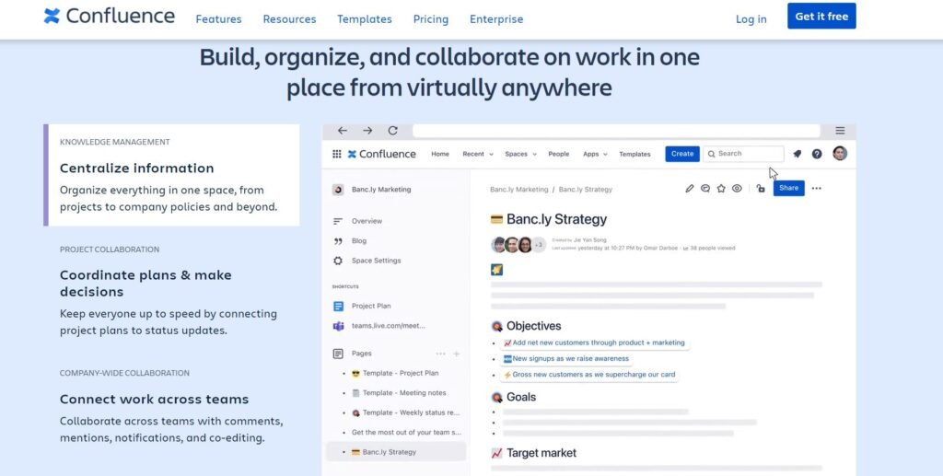The height and width of the screenshot is (476, 943).
Task: Open the help question mark icon
Action: coord(817,154)
